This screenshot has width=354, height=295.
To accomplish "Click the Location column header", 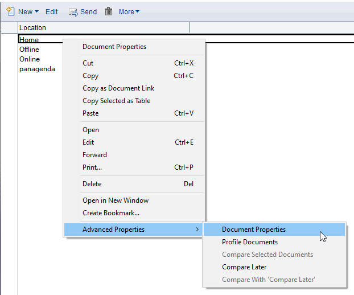I will click(104, 27).
